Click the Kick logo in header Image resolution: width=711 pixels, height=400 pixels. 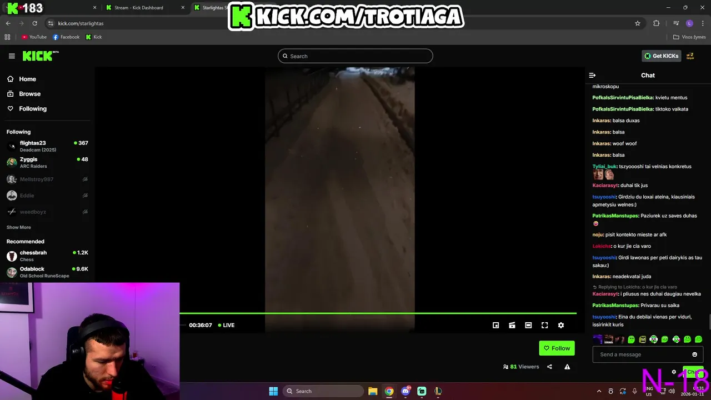(41, 56)
